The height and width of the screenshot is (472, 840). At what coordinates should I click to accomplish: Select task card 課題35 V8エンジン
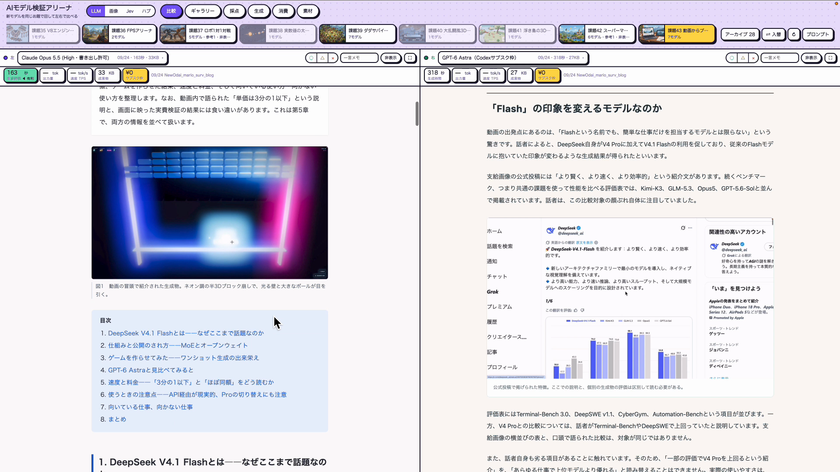[42, 34]
